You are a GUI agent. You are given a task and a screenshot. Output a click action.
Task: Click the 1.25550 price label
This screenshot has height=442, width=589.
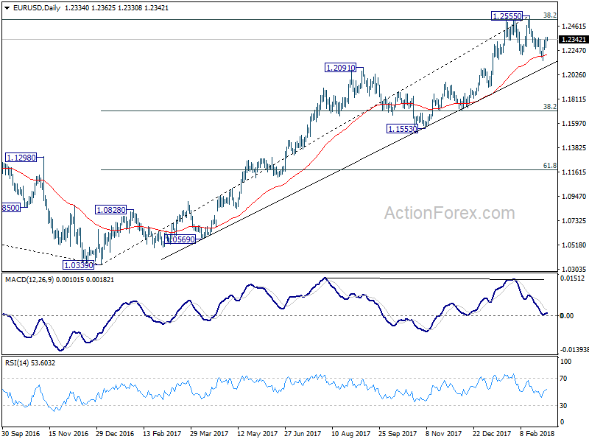pos(507,16)
